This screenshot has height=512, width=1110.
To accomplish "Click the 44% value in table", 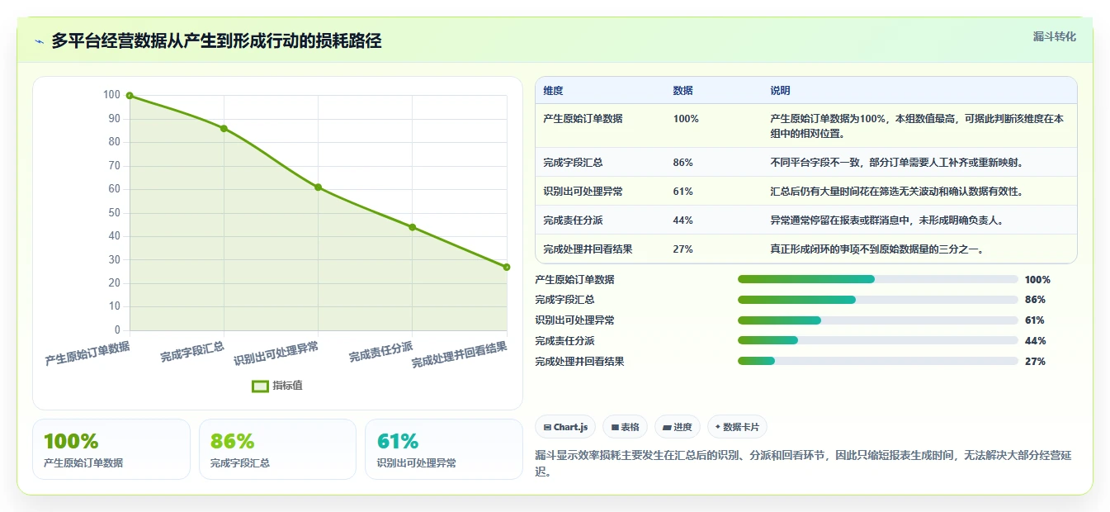I will (683, 220).
